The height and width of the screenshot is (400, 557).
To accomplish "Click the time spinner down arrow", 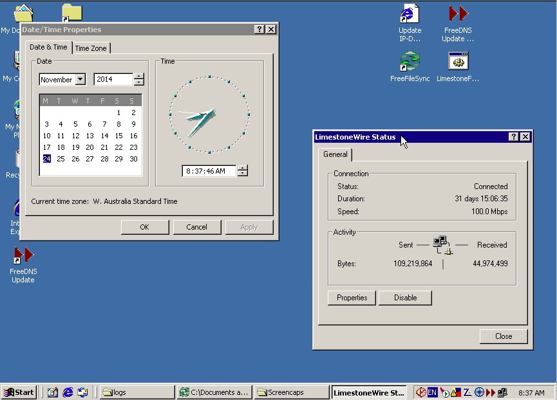I will click(243, 174).
